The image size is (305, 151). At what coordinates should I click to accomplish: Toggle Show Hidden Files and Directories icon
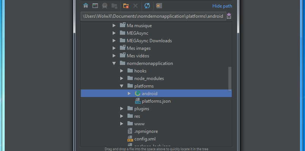pos(159,6)
